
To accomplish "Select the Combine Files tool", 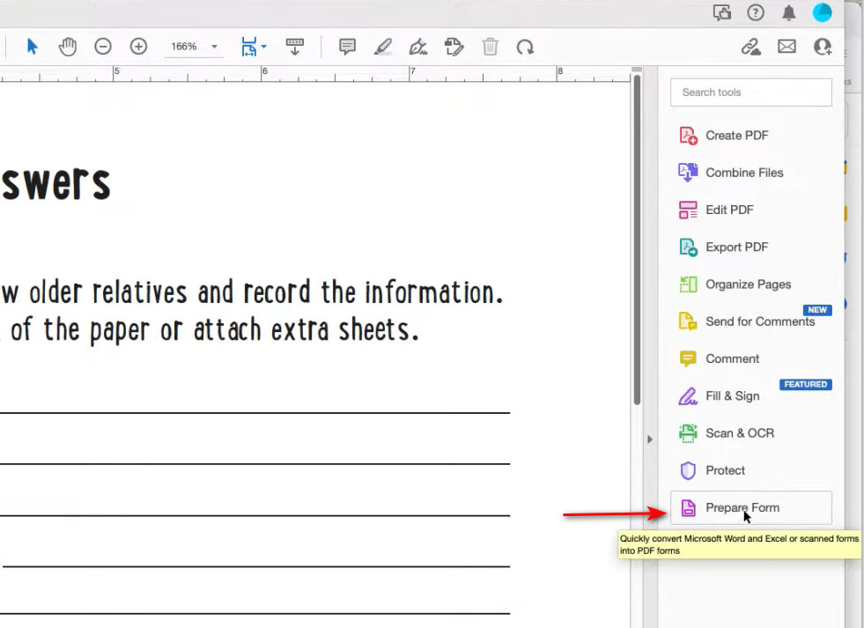I will pyautogui.click(x=743, y=173).
